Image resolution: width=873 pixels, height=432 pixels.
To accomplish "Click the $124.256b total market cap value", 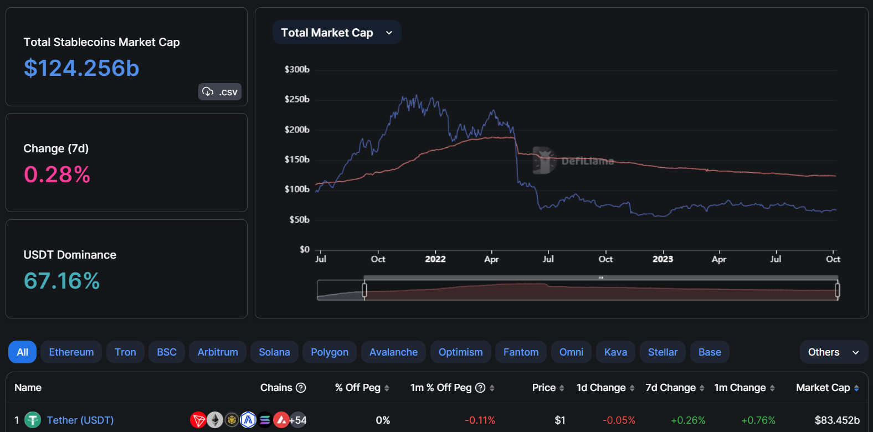I will coord(81,68).
